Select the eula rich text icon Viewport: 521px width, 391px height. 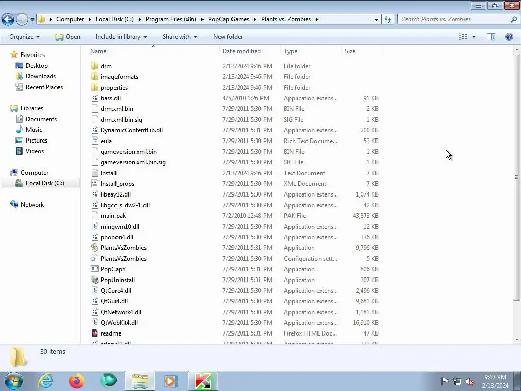95,141
